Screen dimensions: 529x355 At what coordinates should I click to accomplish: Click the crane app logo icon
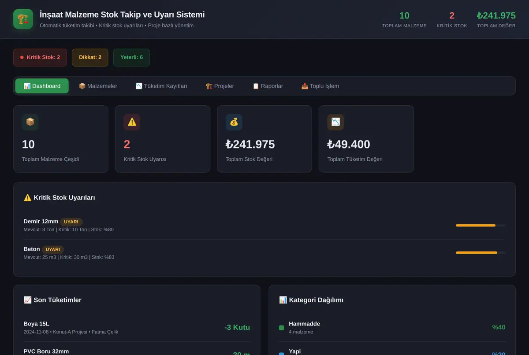click(x=23, y=19)
